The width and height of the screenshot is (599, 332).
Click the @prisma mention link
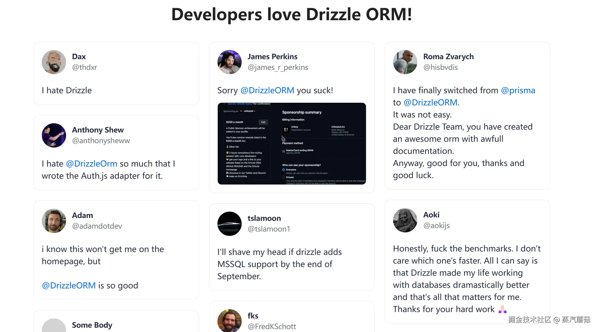518,90
